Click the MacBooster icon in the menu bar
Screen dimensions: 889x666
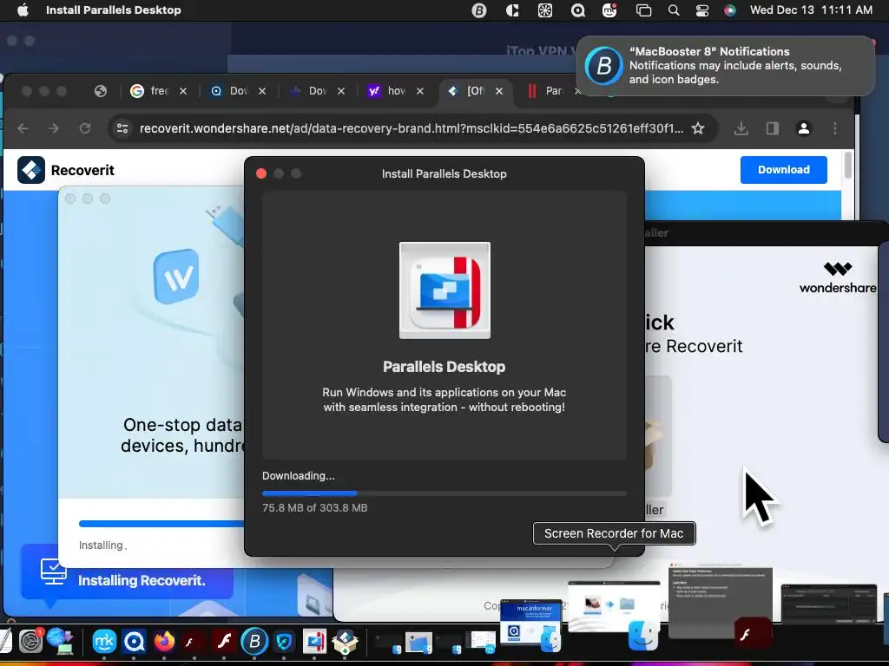[479, 10]
